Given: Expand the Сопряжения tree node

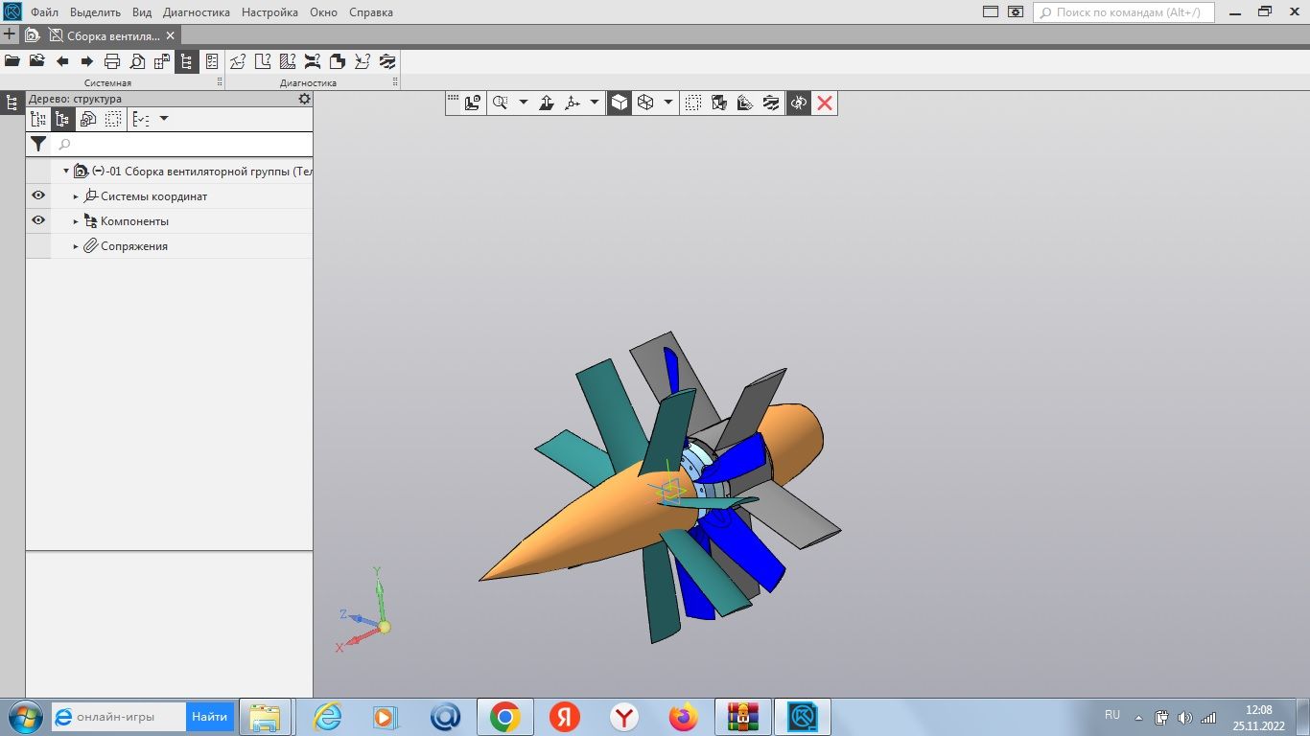Looking at the screenshot, I should click(76, 246).
